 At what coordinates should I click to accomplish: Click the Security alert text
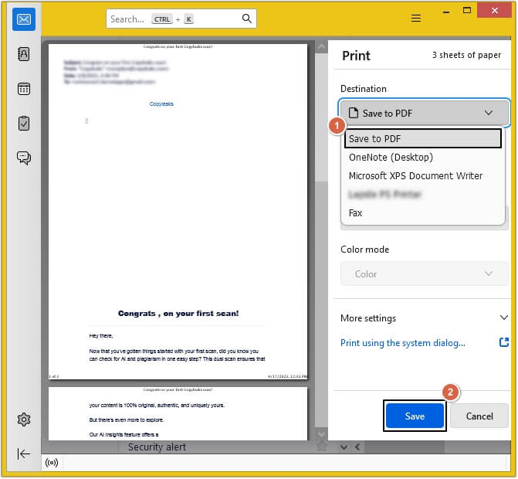point(157,447)
